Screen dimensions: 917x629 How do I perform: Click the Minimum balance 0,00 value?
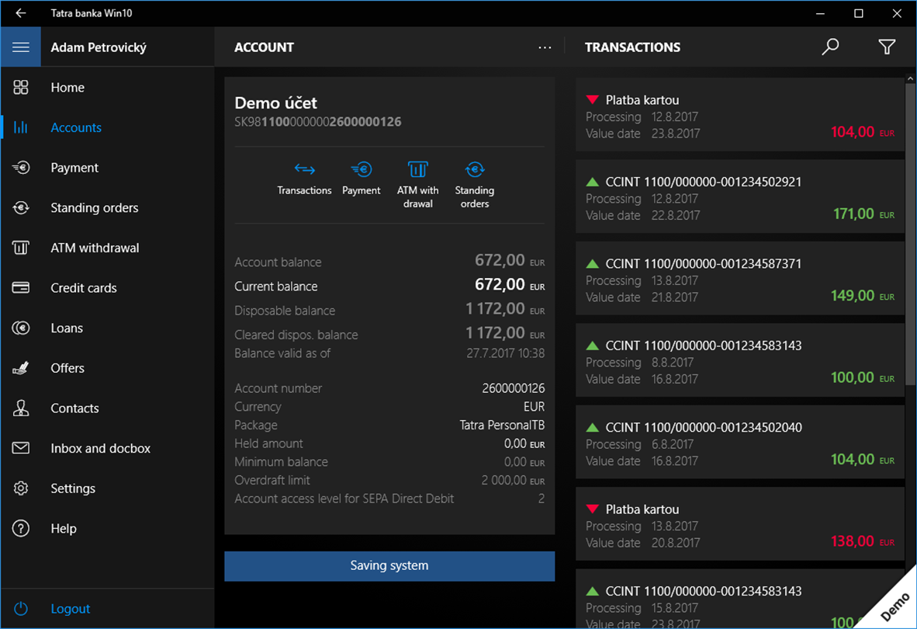point(524,462)
